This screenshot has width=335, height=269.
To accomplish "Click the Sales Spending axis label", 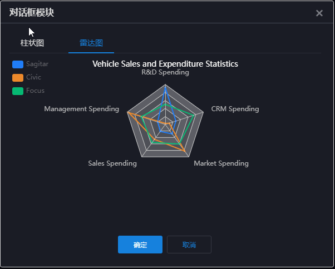I will (112, 163).
